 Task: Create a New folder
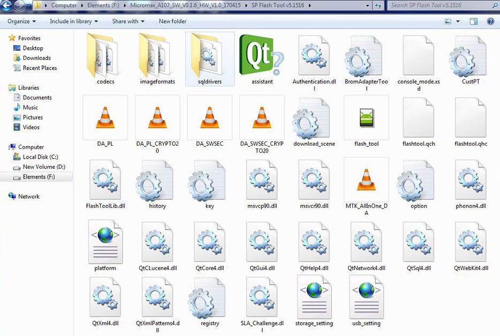pyautogui.click(x=172, y=21)
